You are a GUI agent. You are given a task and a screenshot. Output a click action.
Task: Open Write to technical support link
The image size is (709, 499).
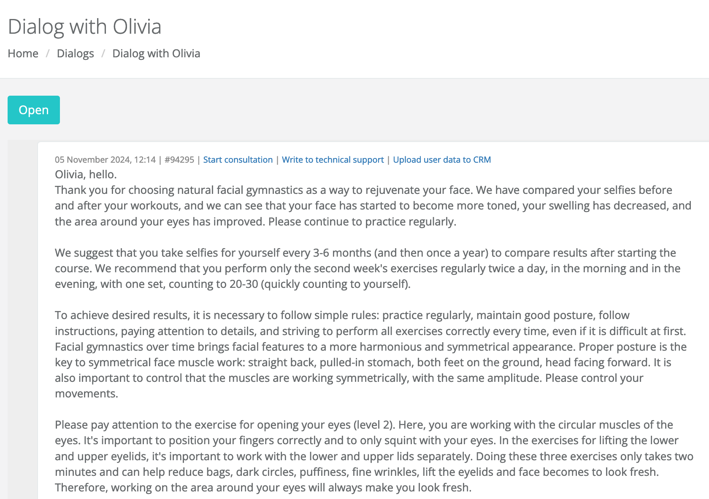click(x=333, y=160)
